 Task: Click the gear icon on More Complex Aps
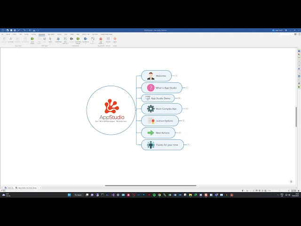150,109
